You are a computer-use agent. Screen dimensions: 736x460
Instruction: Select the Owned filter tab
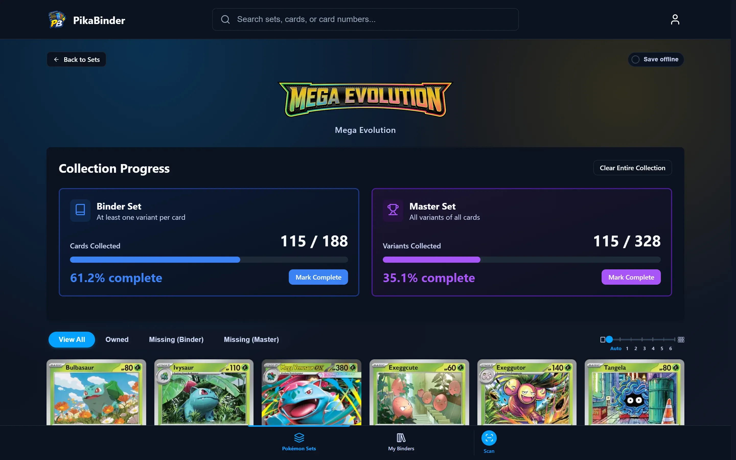117,340
